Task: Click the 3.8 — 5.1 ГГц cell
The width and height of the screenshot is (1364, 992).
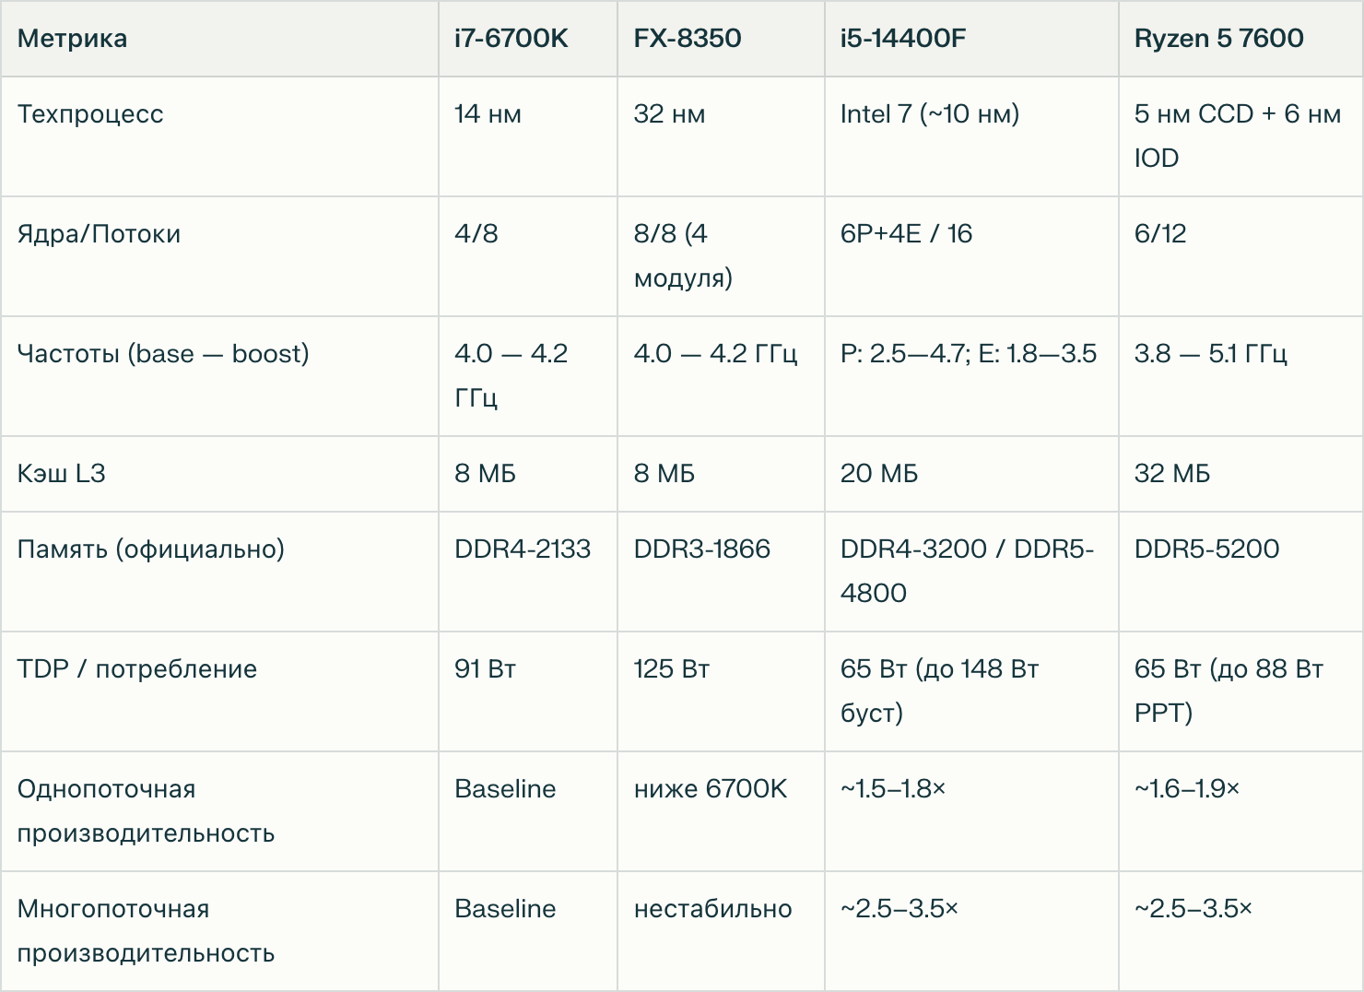Action: pos(1210,354)
